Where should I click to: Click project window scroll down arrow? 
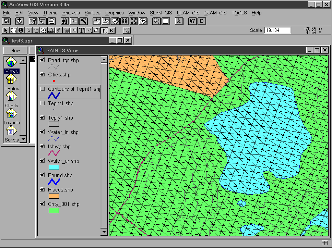tap(23, 139)
